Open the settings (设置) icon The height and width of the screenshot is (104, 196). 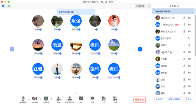pyautogui.click(x=115, y=99)
